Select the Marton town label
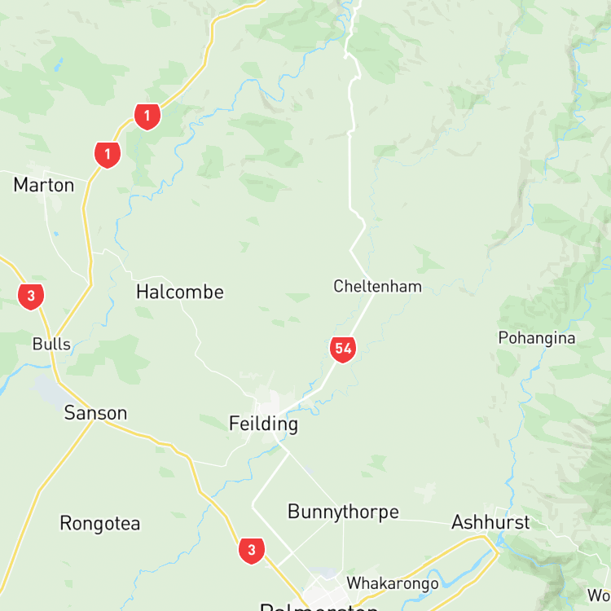The height and width of the screenshot is (611, 611). pos(44,185)
